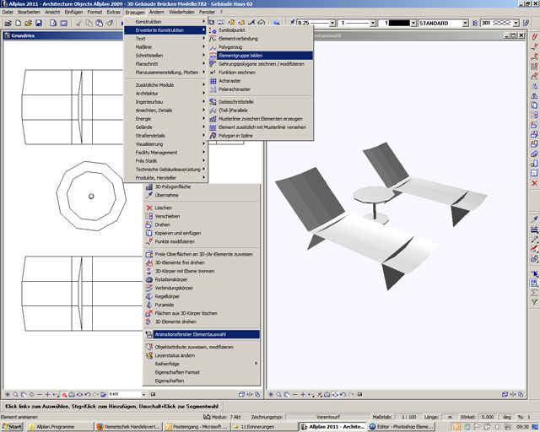Click Animationsfenster Elementauswahl
This screenshot has width=540, height=432.
(x=196, y=333)
